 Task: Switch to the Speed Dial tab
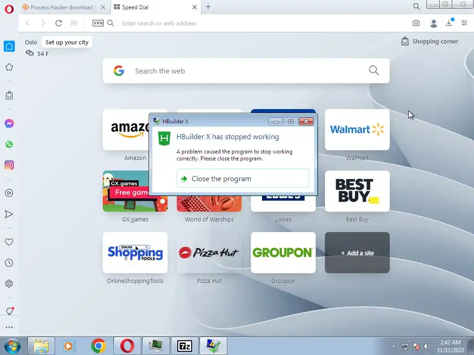[135, 7]
